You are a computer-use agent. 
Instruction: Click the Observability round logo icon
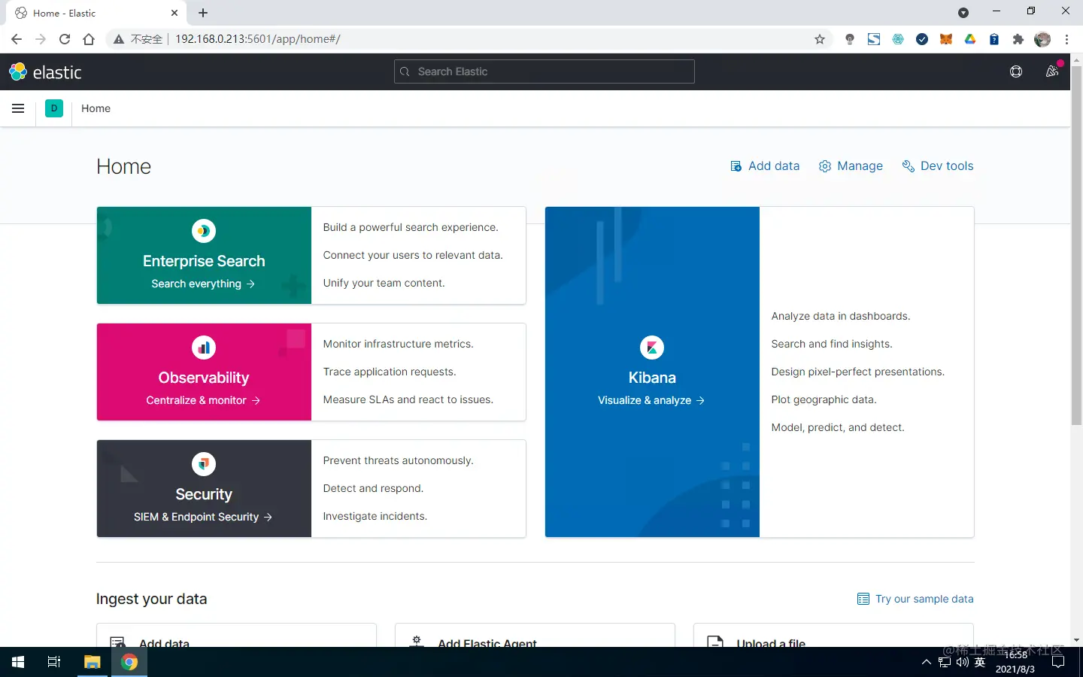coord(204,348)
